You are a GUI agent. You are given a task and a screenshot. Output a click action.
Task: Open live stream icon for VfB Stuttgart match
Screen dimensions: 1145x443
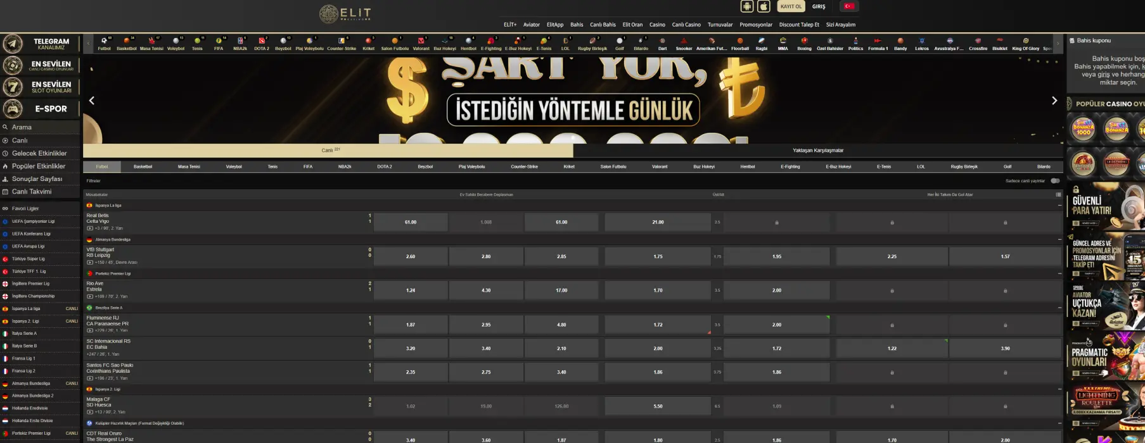90,262
